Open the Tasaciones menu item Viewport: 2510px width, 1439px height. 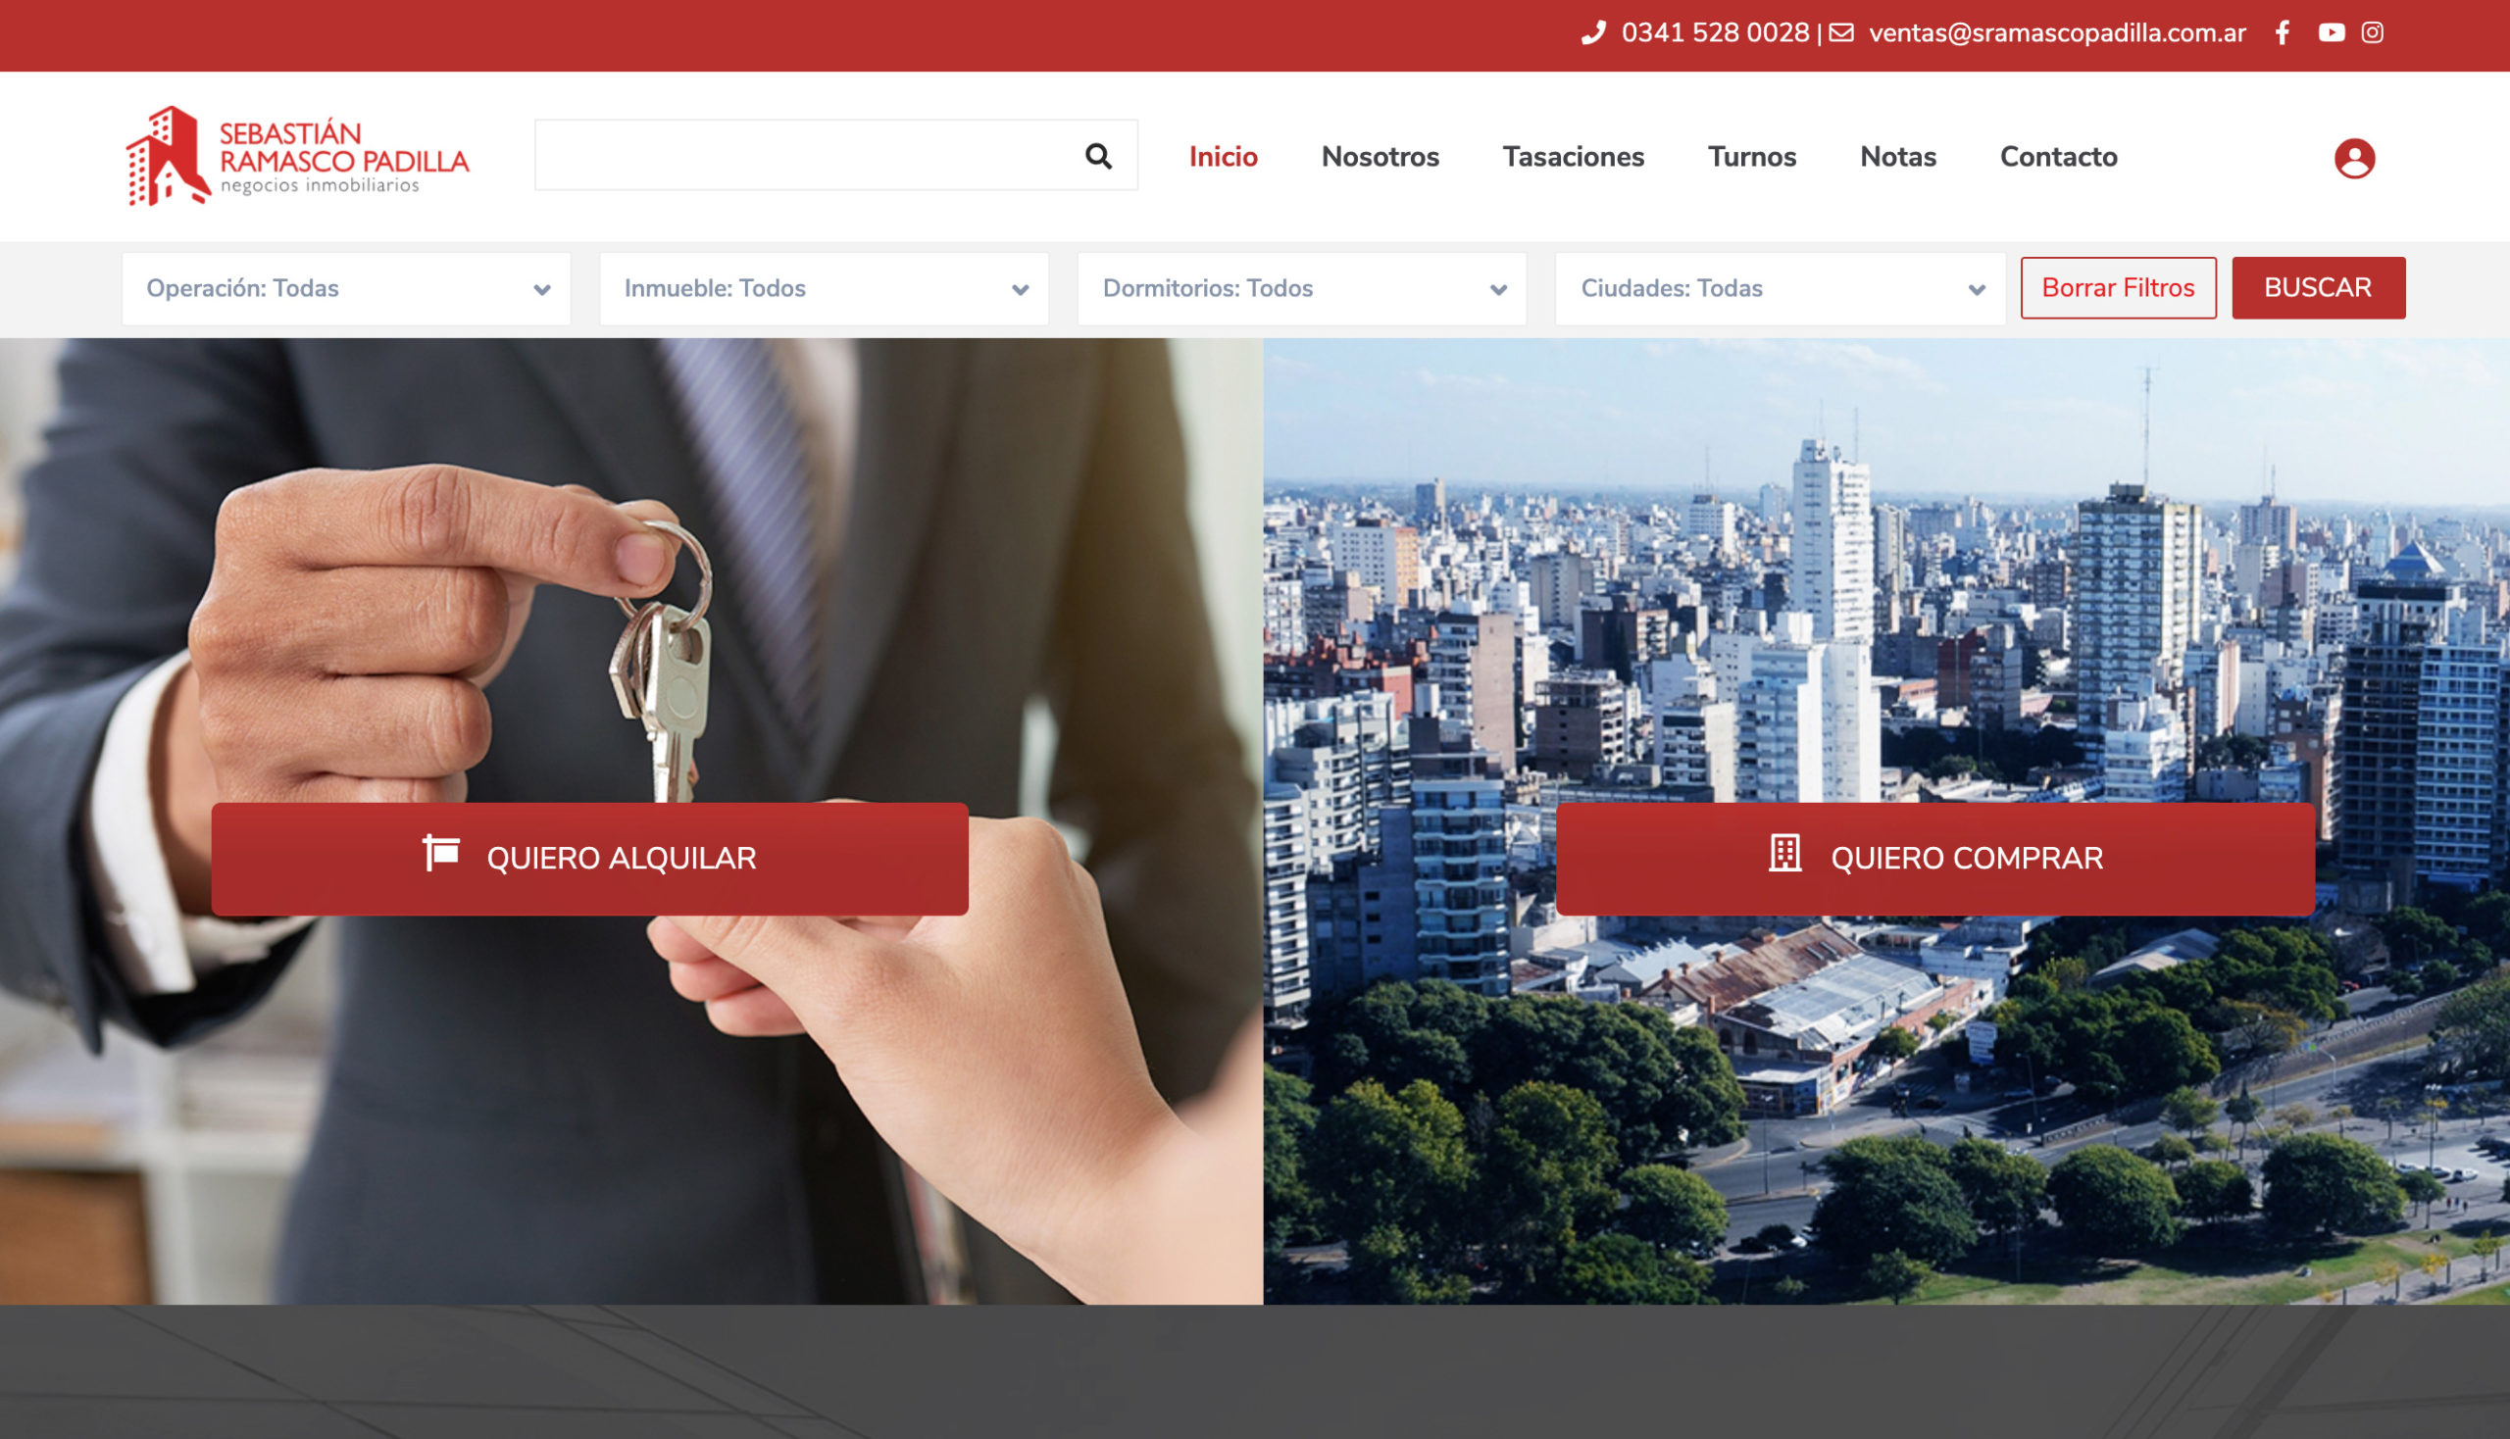[1573, 156]
